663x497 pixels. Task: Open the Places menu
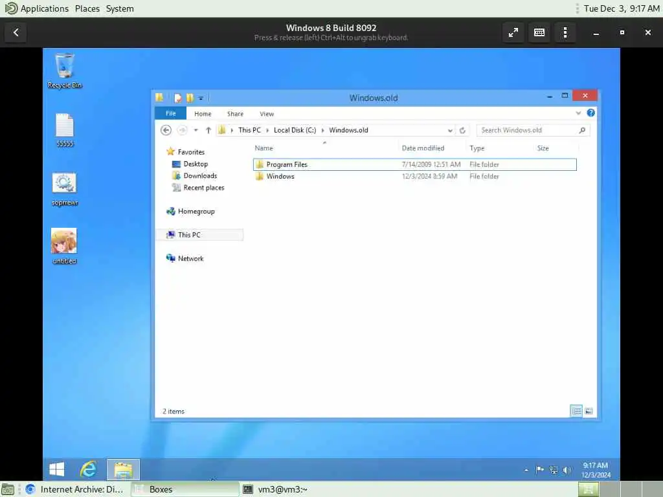[x=87, y=8]
